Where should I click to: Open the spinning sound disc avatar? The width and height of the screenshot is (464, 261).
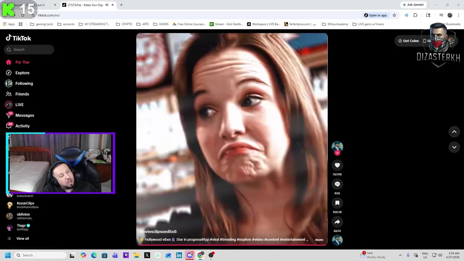click(x=337, y=240)
